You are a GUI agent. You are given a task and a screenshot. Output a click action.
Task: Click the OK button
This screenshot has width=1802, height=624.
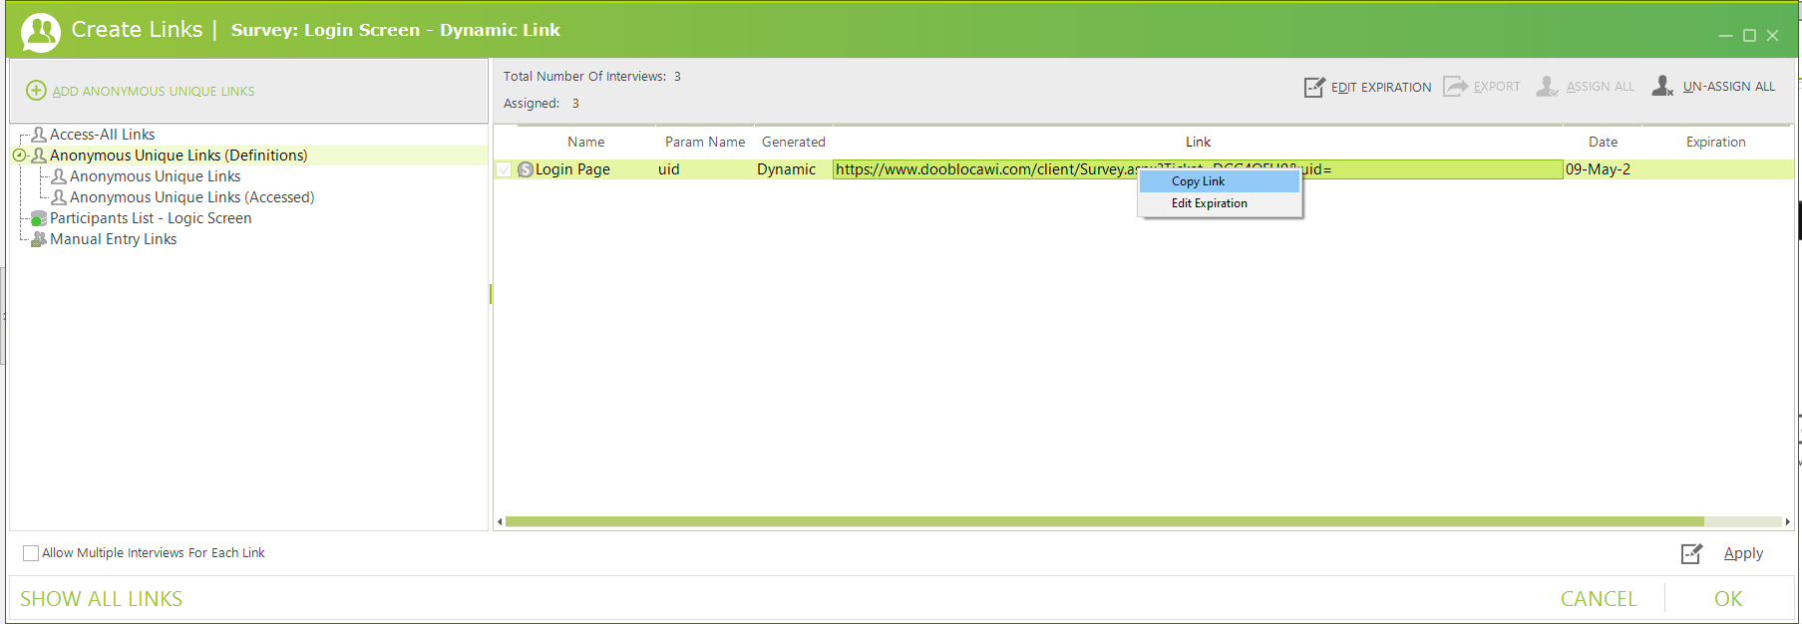pos(1728,599)
